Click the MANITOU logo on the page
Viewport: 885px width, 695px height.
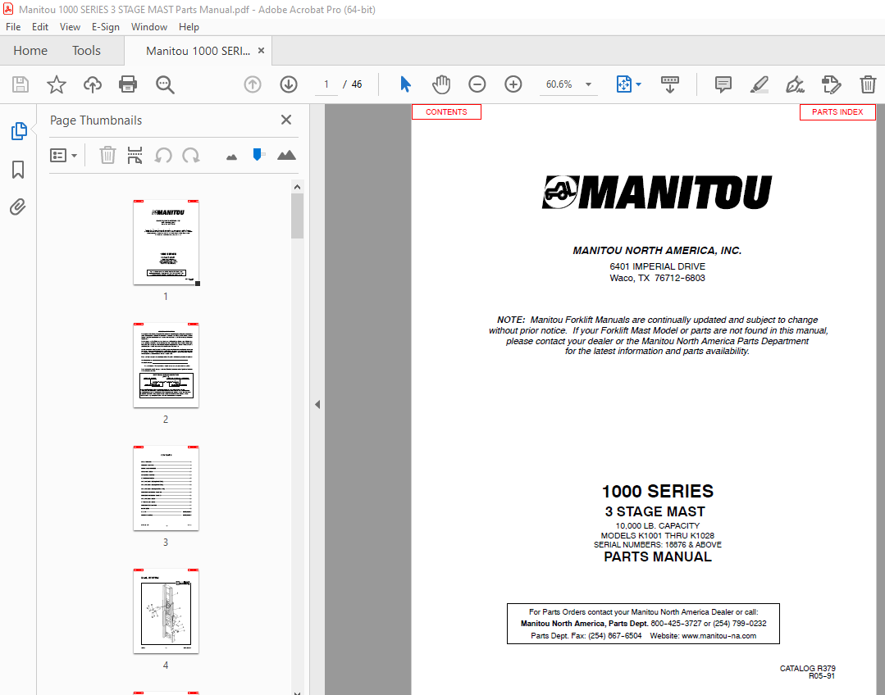(657, 193)
